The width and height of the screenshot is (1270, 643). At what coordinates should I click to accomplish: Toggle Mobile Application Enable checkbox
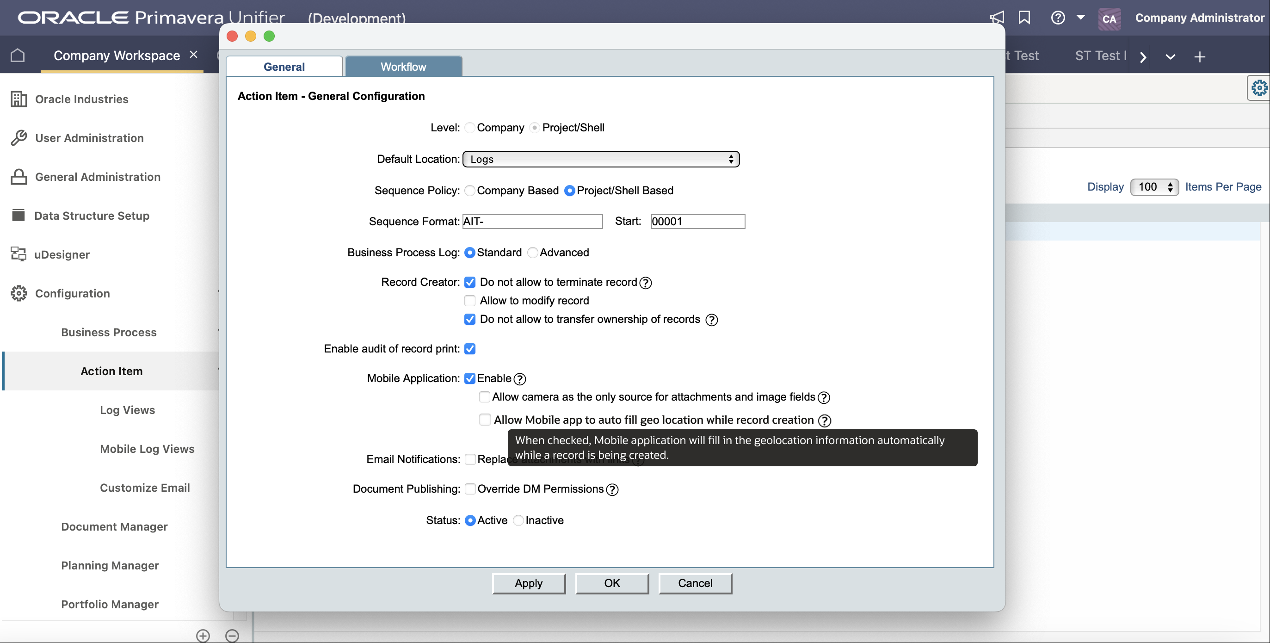470,379
